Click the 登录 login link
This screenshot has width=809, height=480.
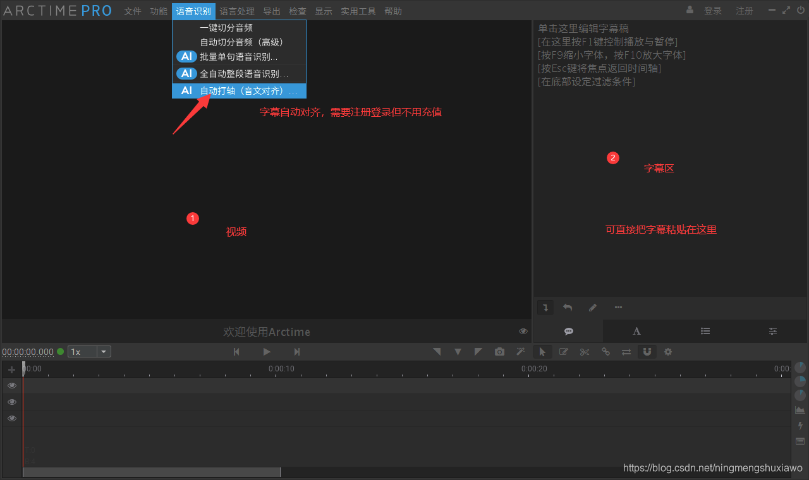pos(713,11)
